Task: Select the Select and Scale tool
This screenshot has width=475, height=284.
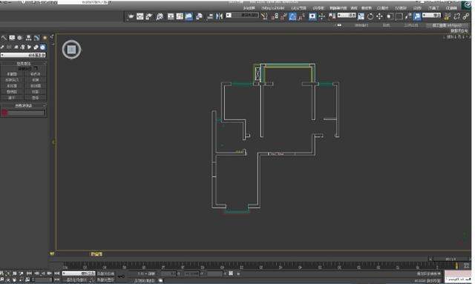Action: click(x=361, y=16)
